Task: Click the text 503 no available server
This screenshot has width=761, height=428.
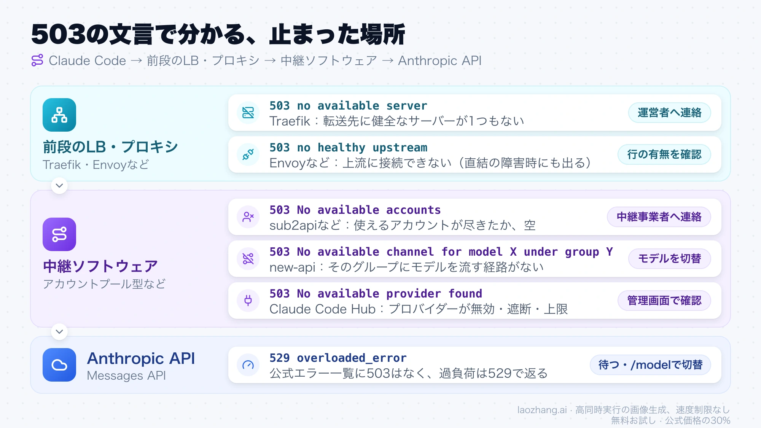Action: 348,105
